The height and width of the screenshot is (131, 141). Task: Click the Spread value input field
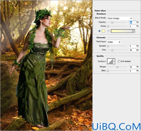pos(132,46)
